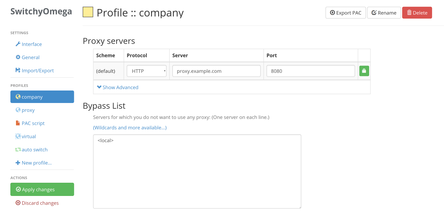Click the green switch arrows icon beside auto switch
The width and height of the screenshot is (444, 215).
(18, 149)
